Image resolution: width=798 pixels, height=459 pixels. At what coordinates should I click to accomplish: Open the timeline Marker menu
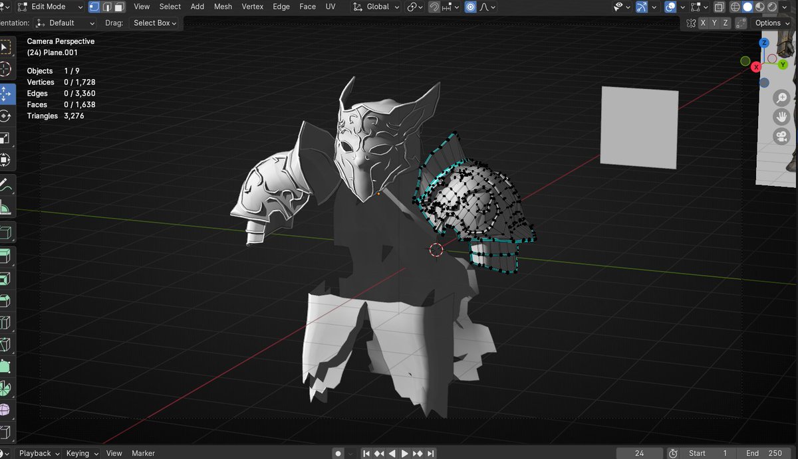[143, 453]
